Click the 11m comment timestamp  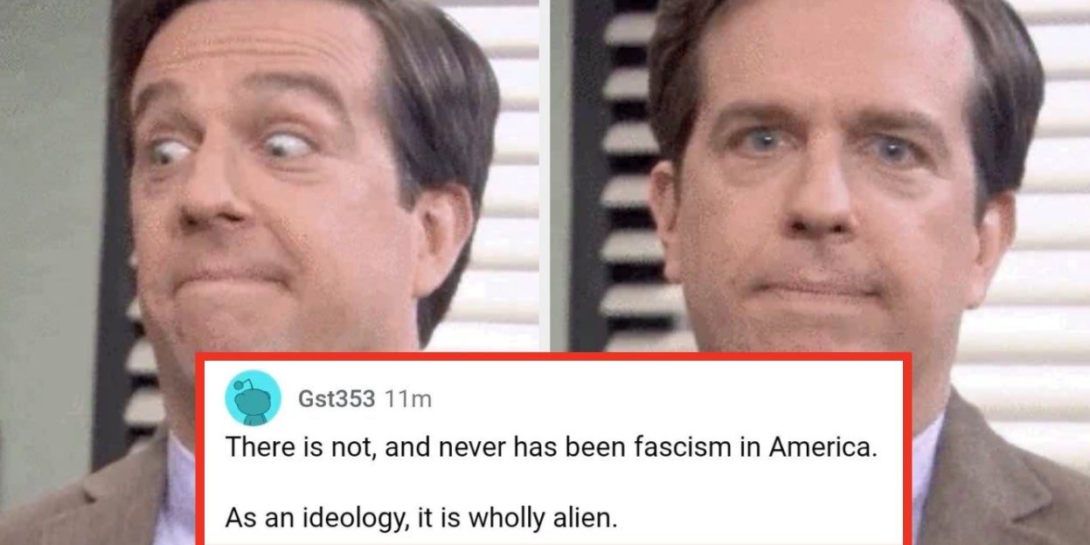[x=408, y=399]
